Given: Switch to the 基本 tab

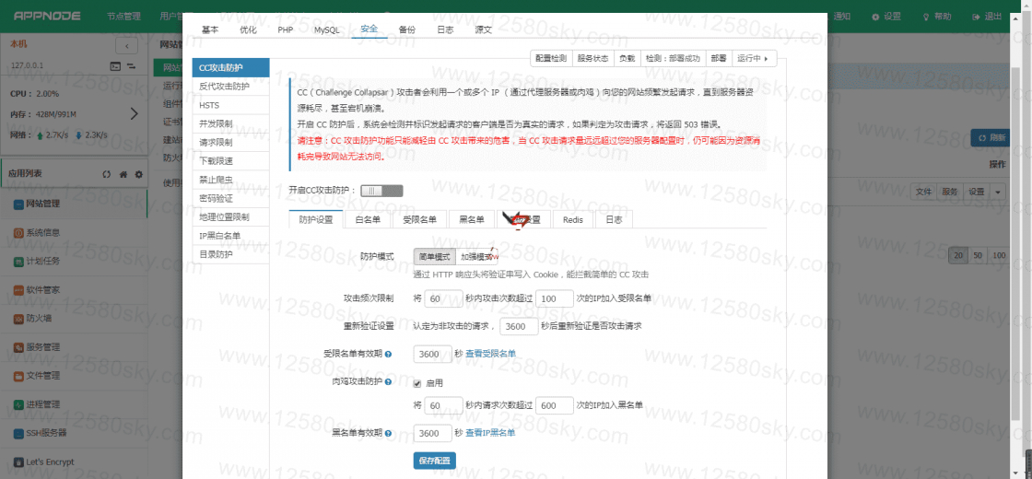Looking at the screenshot, I should (x=210, y=29).
